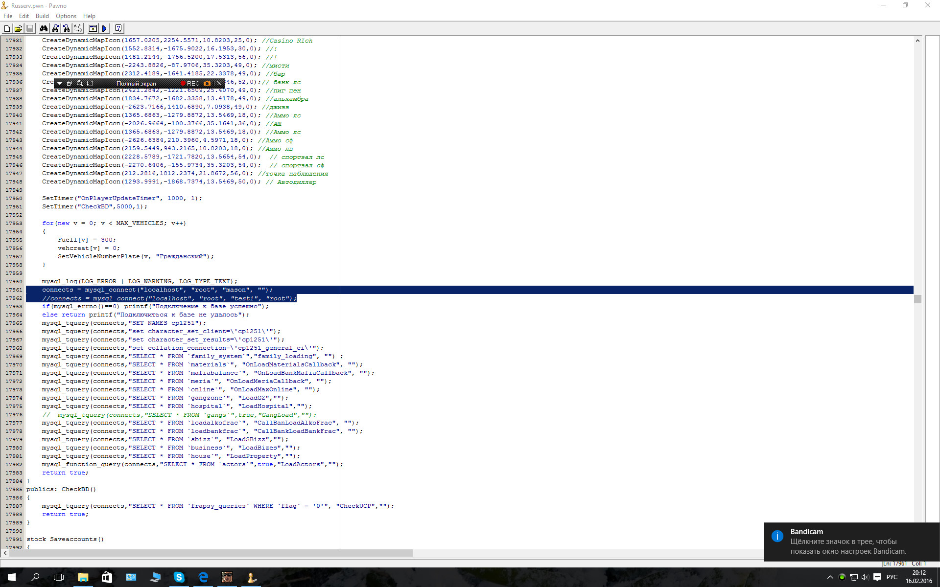The image size is (940, 587).
Task: Click the Bandicam notification popup
Action: pyautogui.click(x=851, y=542)
